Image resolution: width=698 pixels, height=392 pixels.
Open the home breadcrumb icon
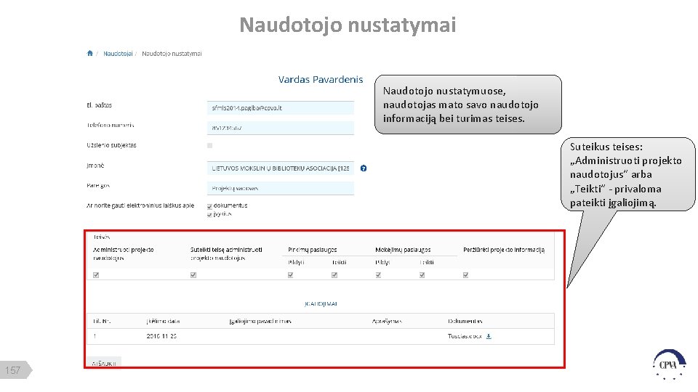pos(90,53)
